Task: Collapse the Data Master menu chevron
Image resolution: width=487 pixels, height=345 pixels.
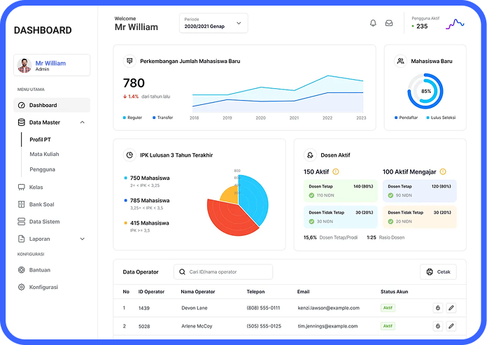Action: (x=83, y=122)
